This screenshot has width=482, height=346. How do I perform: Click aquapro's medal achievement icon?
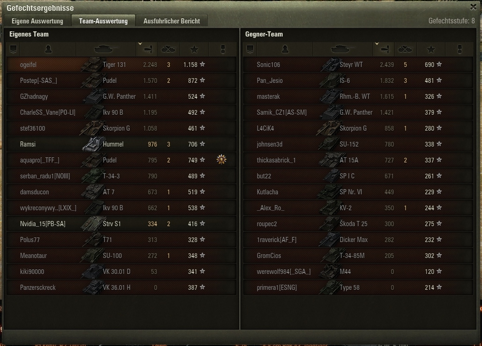[221, 159]
